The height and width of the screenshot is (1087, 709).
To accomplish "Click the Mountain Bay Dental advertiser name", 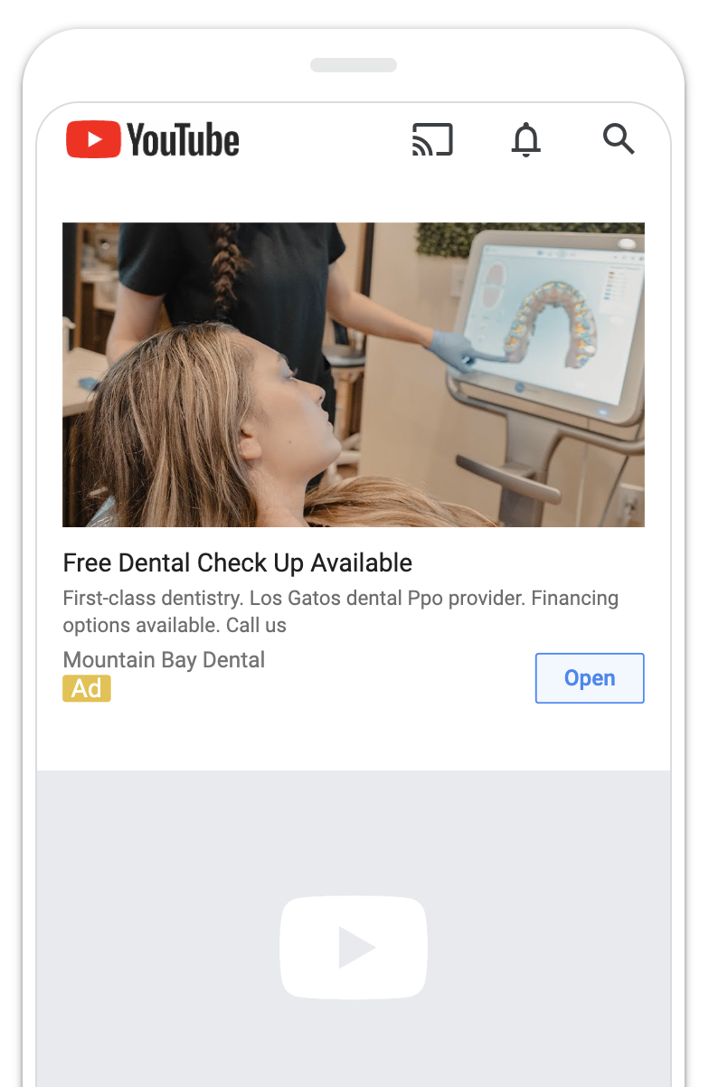I will point(164,660).
